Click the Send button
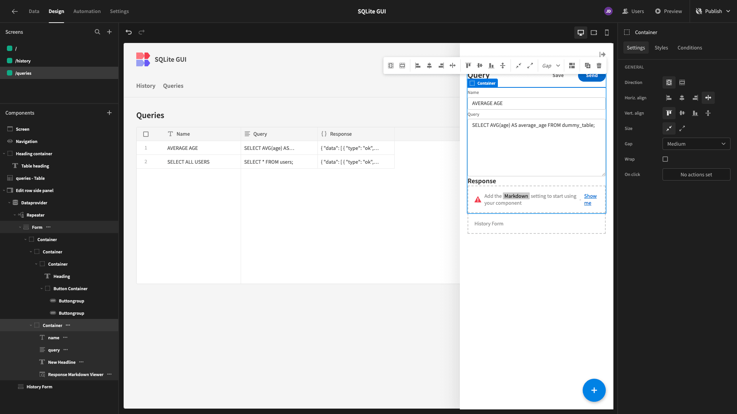This screenshot has width=737, height=414. [x=592, y=76]
